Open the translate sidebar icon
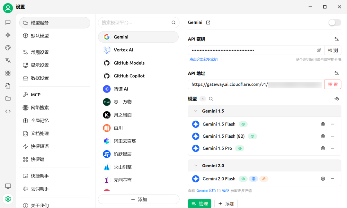 (8, 60)
